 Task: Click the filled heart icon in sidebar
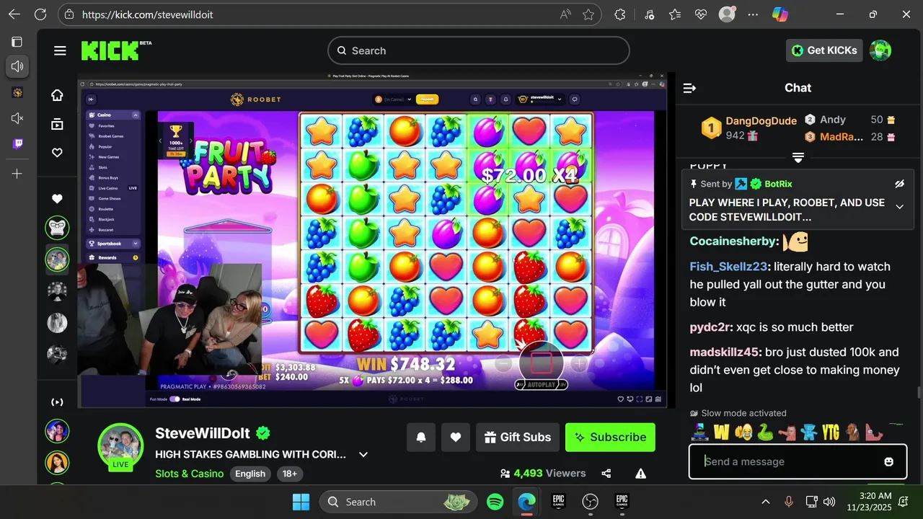click(57, 199)
